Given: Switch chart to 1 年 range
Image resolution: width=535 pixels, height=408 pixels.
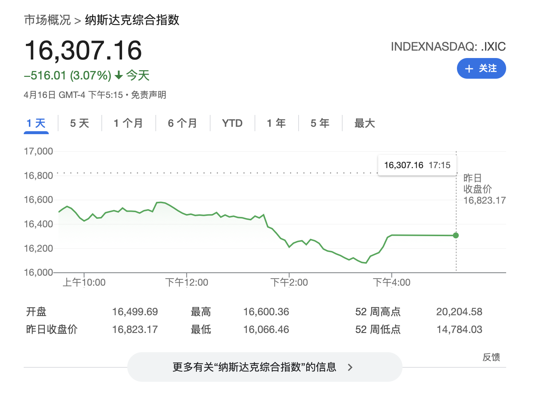Looking at the screenshot, I should click(x=276, y=123).
